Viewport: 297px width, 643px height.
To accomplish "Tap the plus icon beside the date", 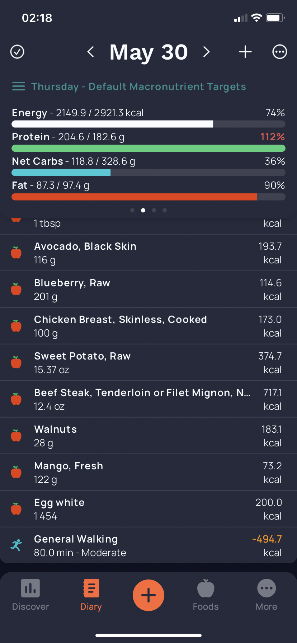I will point(245,52).
